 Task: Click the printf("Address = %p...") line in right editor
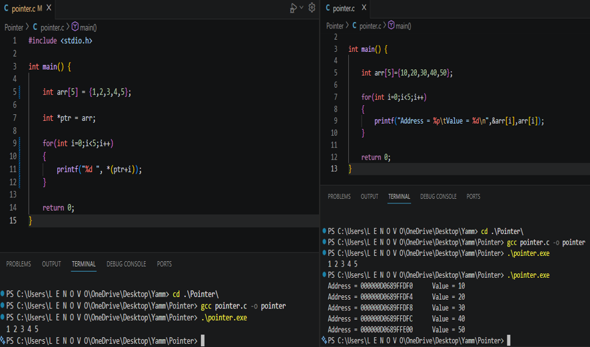(459, 121)
